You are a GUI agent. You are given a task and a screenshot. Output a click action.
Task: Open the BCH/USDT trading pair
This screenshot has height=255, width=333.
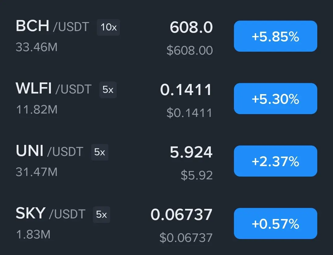coord(52,26)
